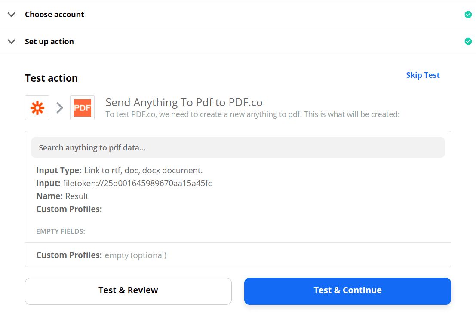Select the orange PDF badge thumbnail
Image resolution: width=476 pixels, height=316 pixels.
point(82,107)
